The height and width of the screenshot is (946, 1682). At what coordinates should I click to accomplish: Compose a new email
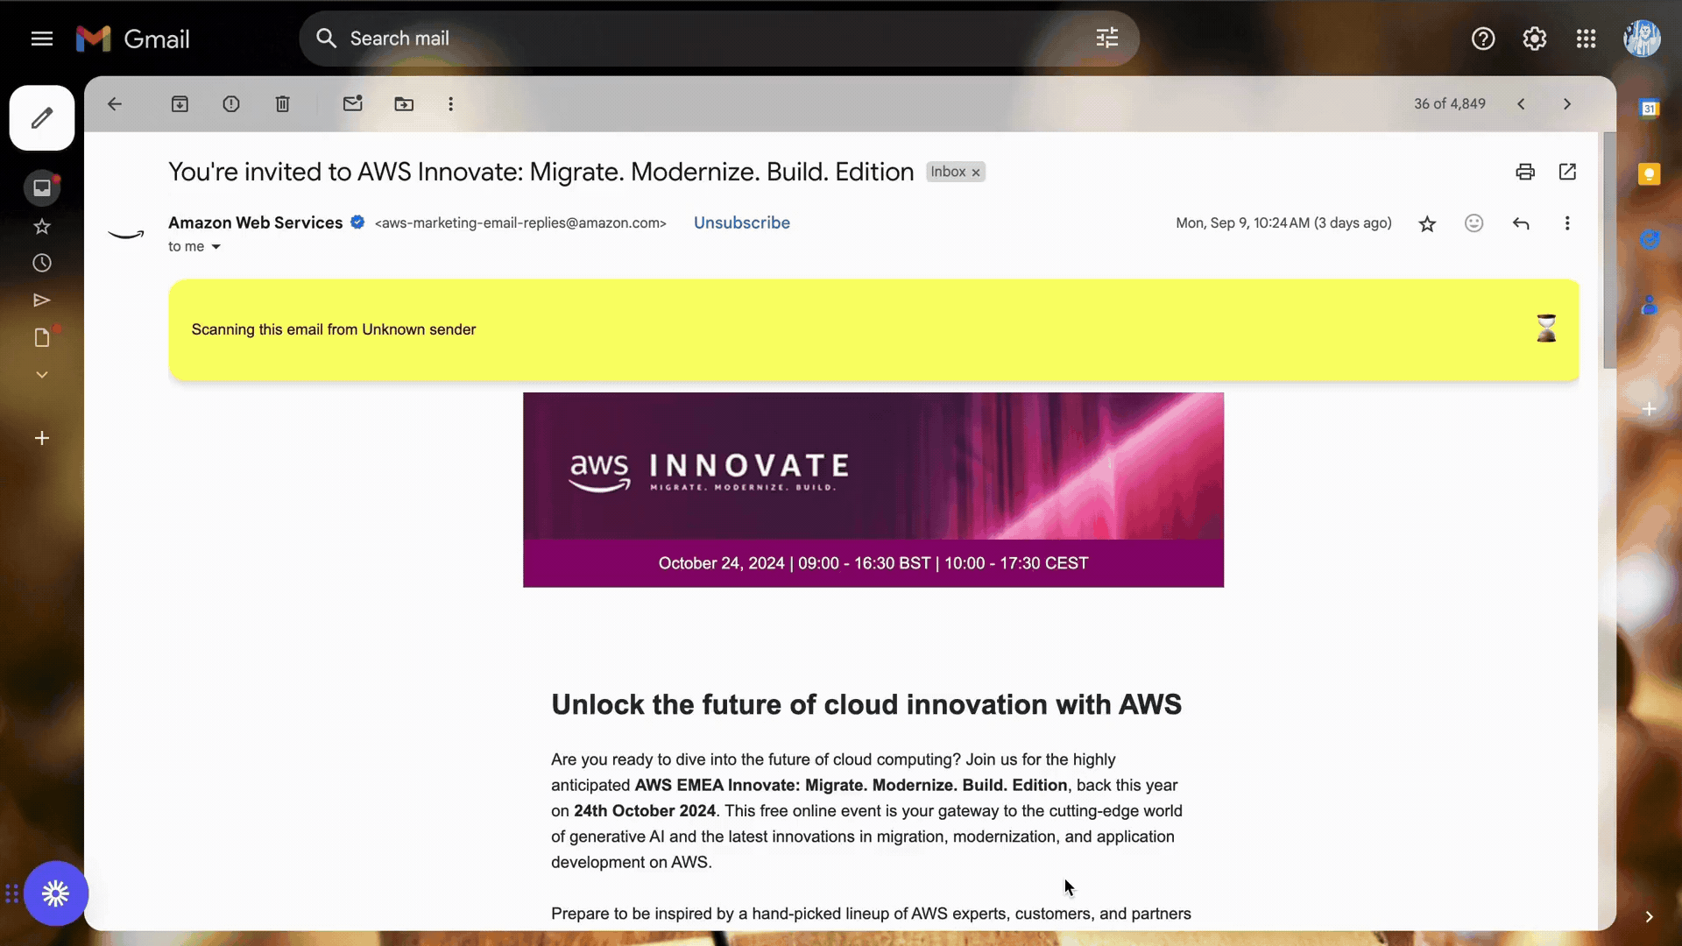[x=42, y=118]
